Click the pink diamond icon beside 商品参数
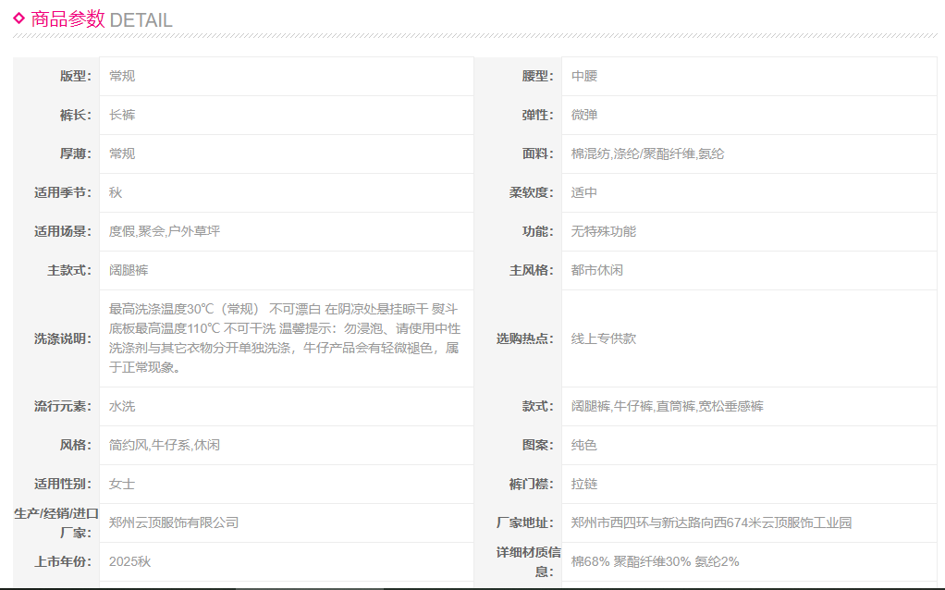The height and width of the screenshot is (590, 945). click(18, 18)
